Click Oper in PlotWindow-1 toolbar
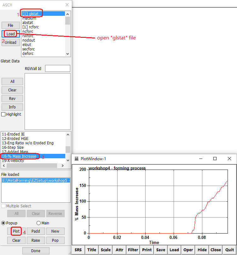 pos(188,250)
